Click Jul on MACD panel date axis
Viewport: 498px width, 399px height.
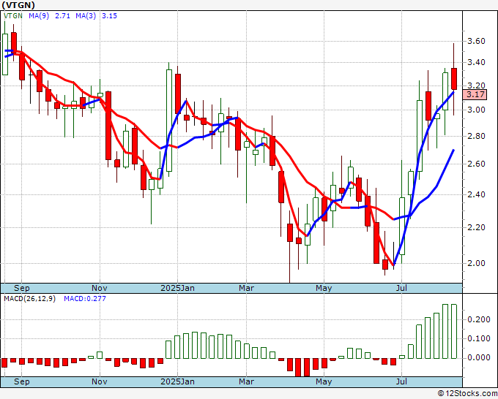tap(402, 381)
